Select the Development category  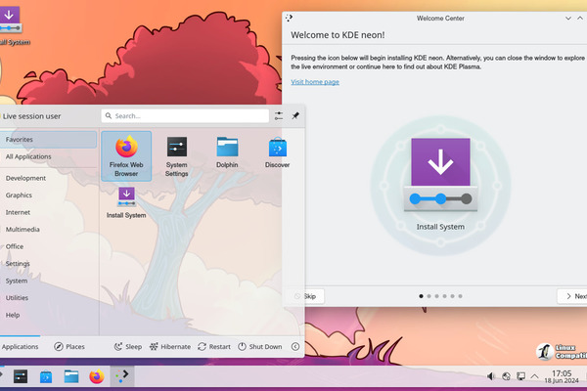25,178
